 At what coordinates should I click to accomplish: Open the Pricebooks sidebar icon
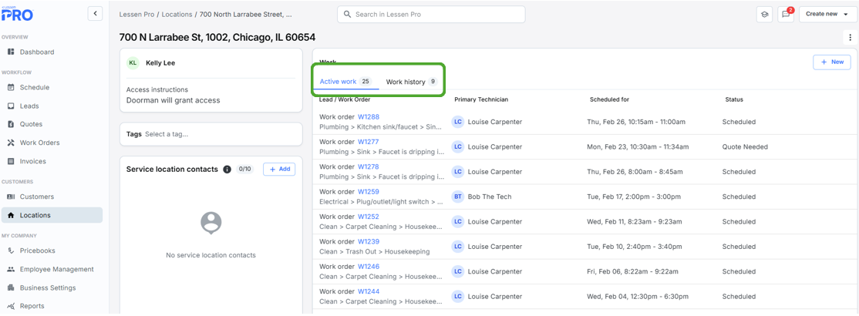tap(11, 251)
